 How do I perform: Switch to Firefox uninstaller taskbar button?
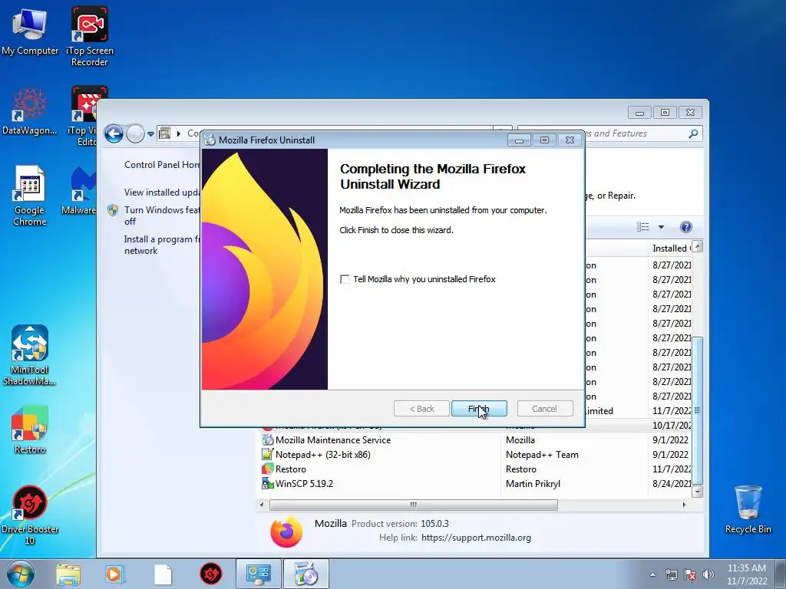coord(306,574)
